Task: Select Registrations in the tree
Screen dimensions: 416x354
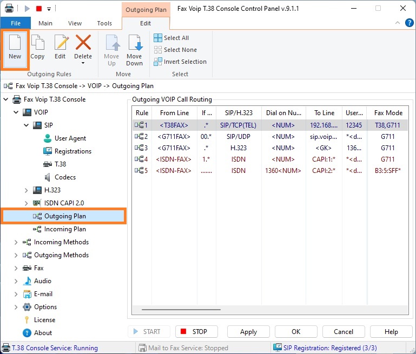Action: (72, 151)
